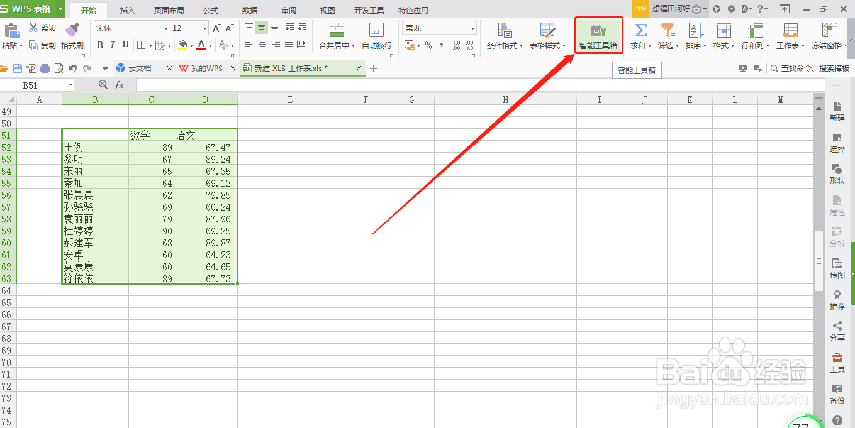The image size is (855, 428).
Task: Toggle align text right
Action: [276, 45]
